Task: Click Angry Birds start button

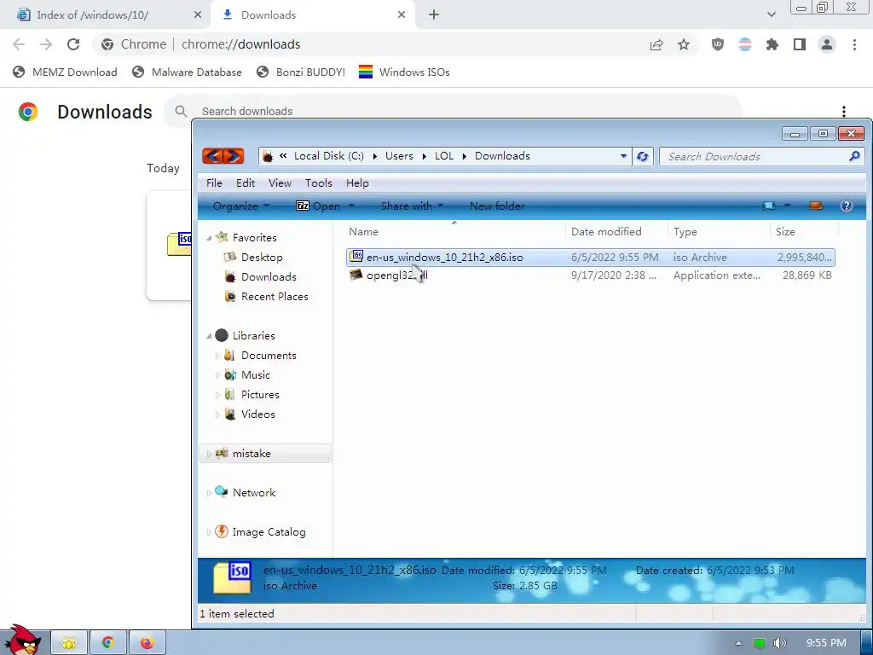Action: click(21, 641)
